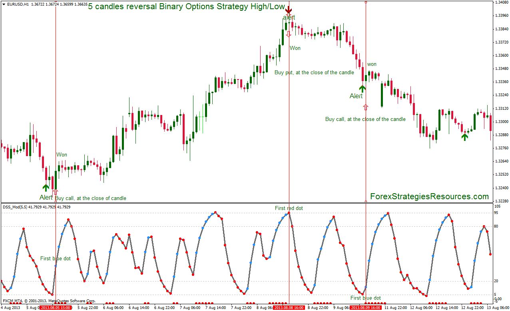Click the '12 Aug 22:00' time axis label

pos(473,308)
